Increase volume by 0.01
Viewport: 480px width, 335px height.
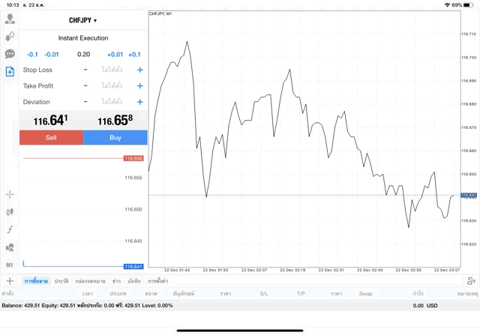[115, 54]
